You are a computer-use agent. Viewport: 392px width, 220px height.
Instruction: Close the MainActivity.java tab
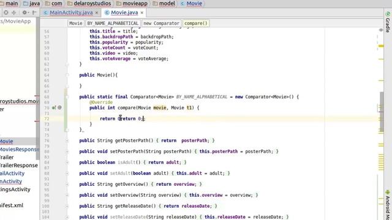(x=97, y=12)
